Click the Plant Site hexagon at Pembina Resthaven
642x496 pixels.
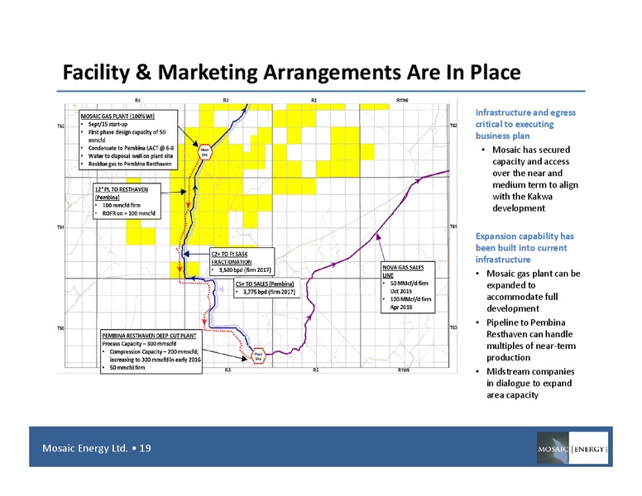tap(258, 356)
